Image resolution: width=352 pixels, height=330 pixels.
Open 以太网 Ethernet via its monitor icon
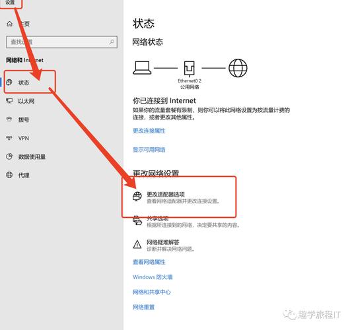click(x=9, y=101)
